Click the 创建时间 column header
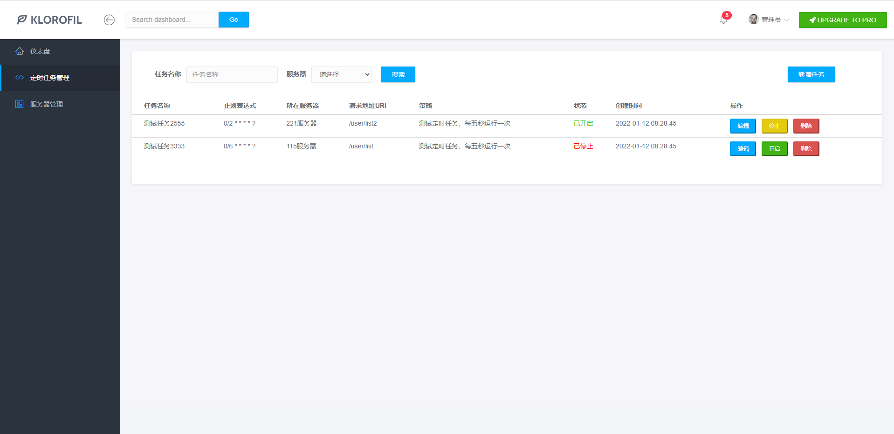Image resolution: width=894 pixels, height=434 pixels. pos(629,106)
